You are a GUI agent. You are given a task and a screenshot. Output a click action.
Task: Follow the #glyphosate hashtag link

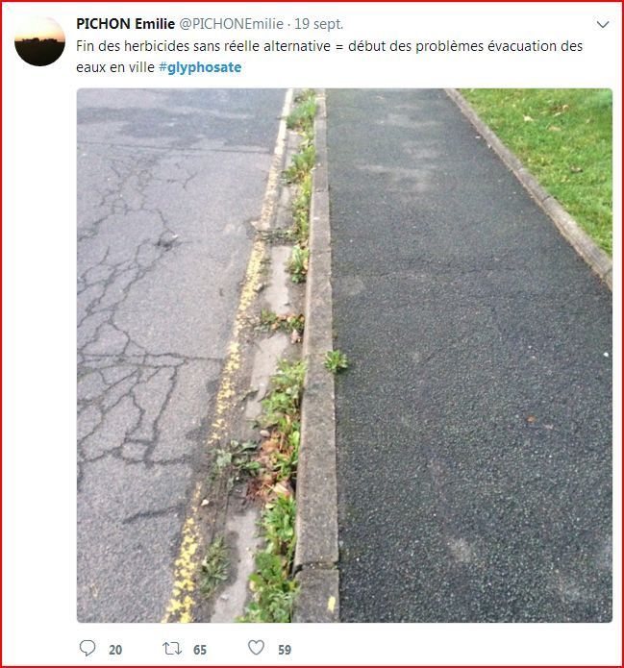pyautogui.click(x=200, y=67)
